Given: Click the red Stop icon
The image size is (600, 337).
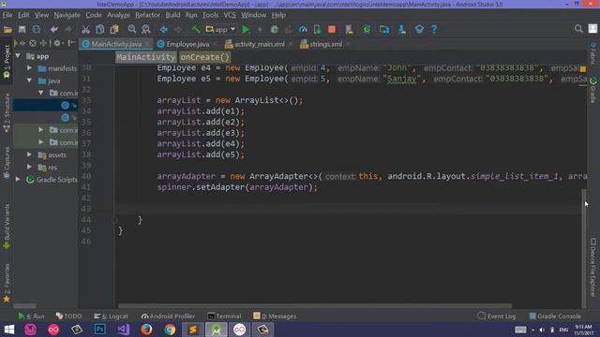Looking at the screenshot, I should point(332,29).
